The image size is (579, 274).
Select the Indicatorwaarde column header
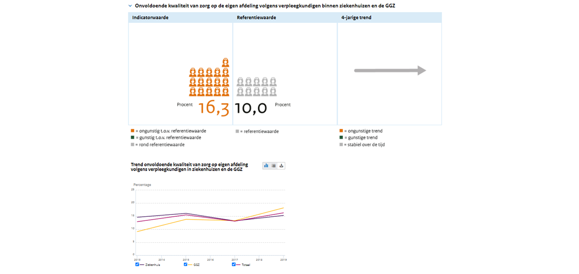[150, 18]
